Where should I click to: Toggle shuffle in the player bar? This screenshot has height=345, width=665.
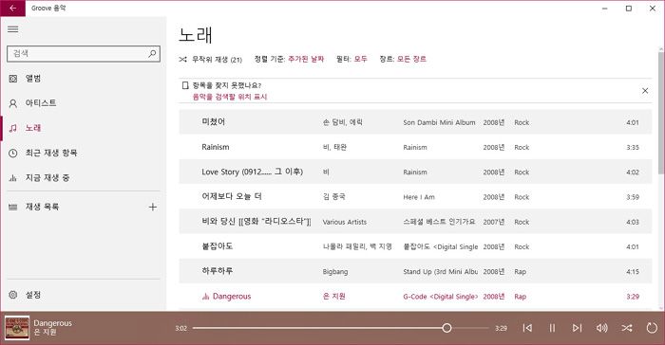pyautogui.click(x=627, y=328)
